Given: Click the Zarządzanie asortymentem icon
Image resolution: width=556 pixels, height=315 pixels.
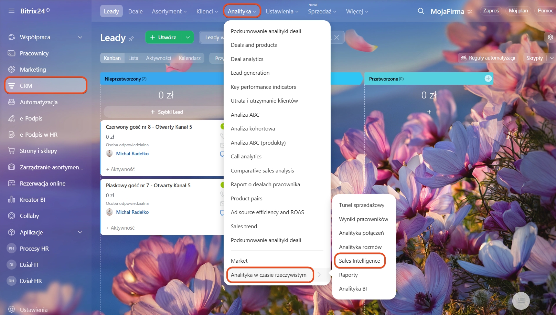Looking at the screenshot, I should coord(12,167).
